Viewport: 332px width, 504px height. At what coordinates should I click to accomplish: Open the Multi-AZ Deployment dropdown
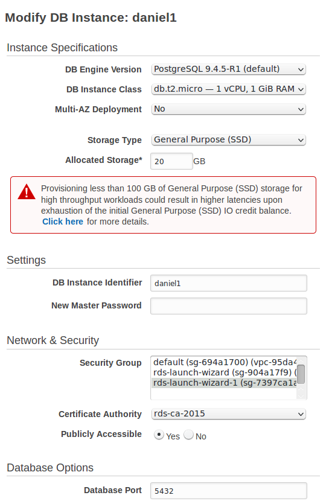point(229,109)
